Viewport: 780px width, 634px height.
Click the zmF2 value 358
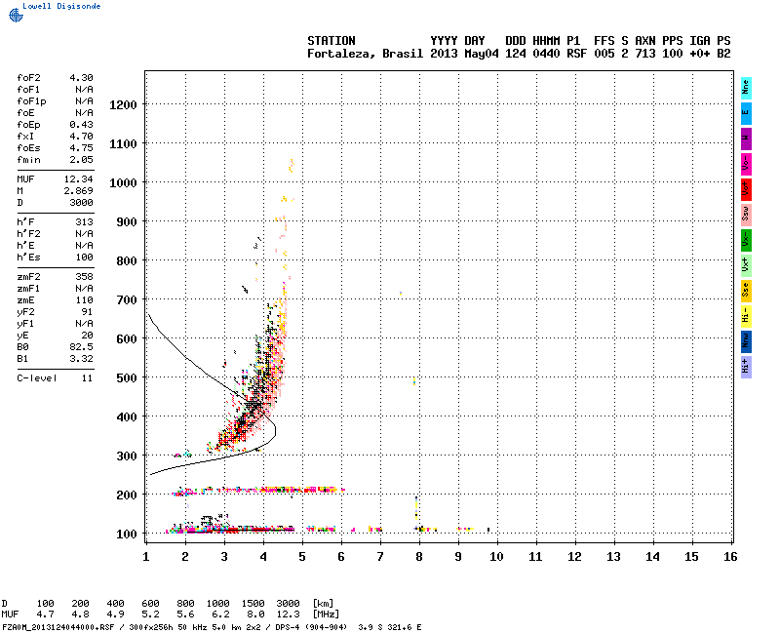(85, 277)
